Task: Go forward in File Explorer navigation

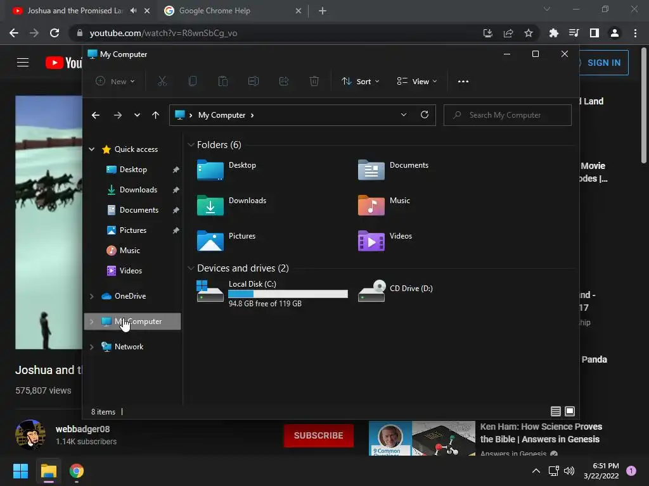Action: coord(117,115)
